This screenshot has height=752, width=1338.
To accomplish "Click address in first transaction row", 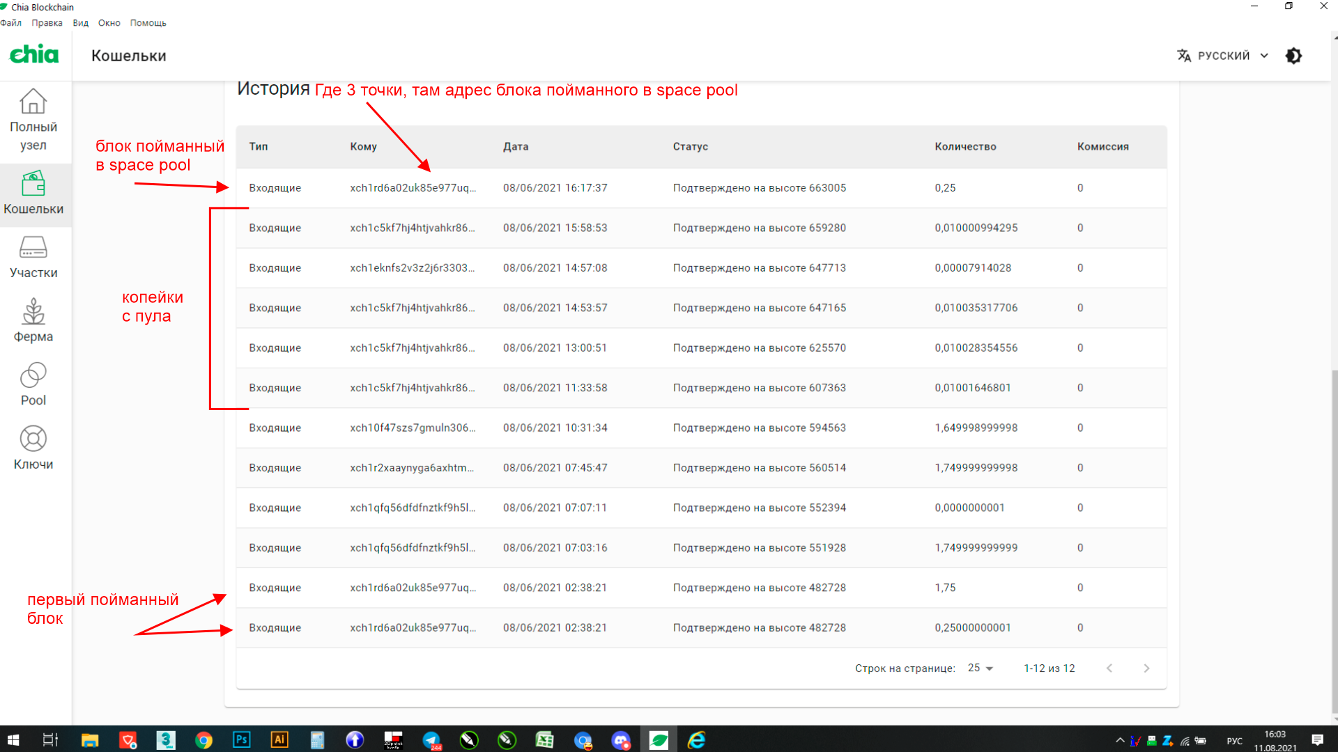I will point(413,188).
